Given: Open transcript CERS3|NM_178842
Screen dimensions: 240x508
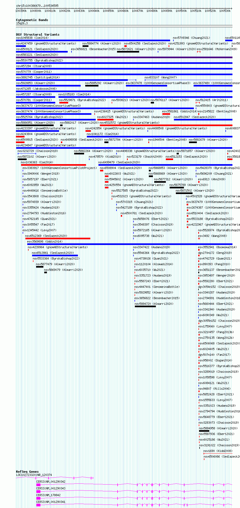Looking at the screenshot, I should click(x=48, y=495).
